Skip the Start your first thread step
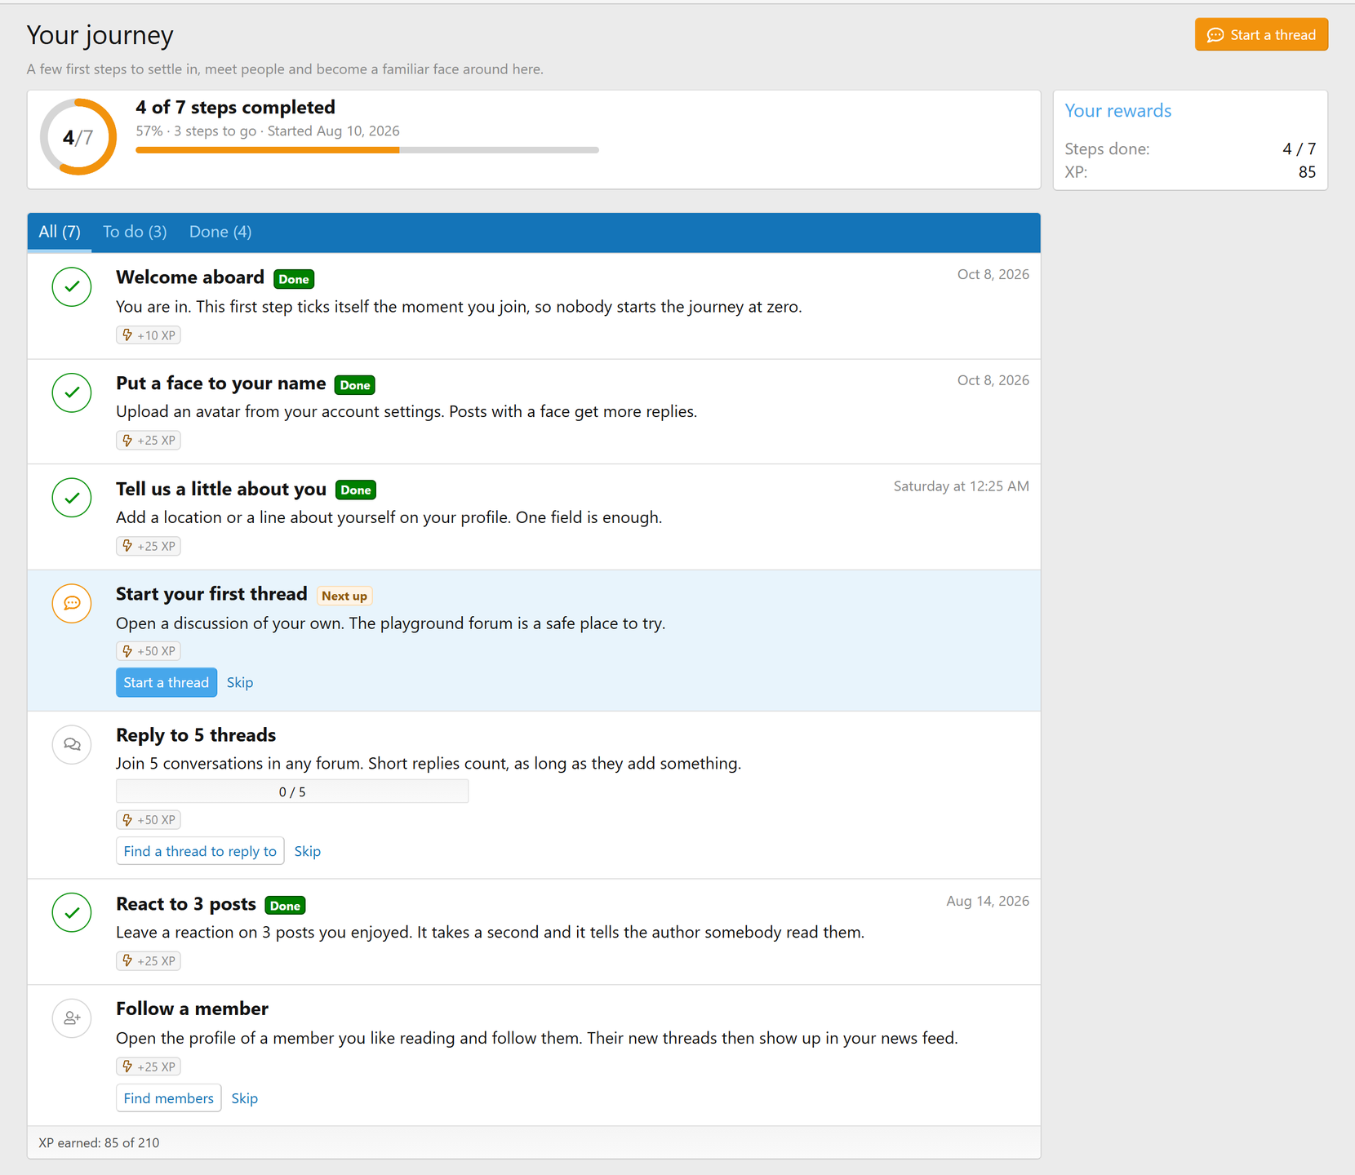The height and width of the screenshot is (1175, 1355). click(240, 682)
